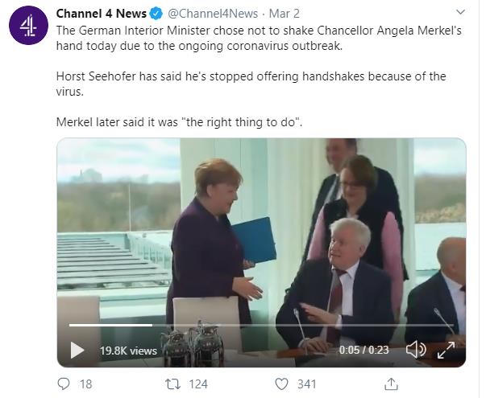The image size is (486, 398).
Task: Click the 0:05 / 0:23 time display
Action: click(x=364, y=350)
